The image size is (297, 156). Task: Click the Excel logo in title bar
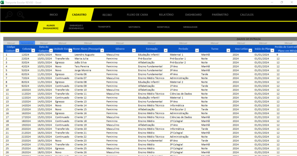pos(3,2)
